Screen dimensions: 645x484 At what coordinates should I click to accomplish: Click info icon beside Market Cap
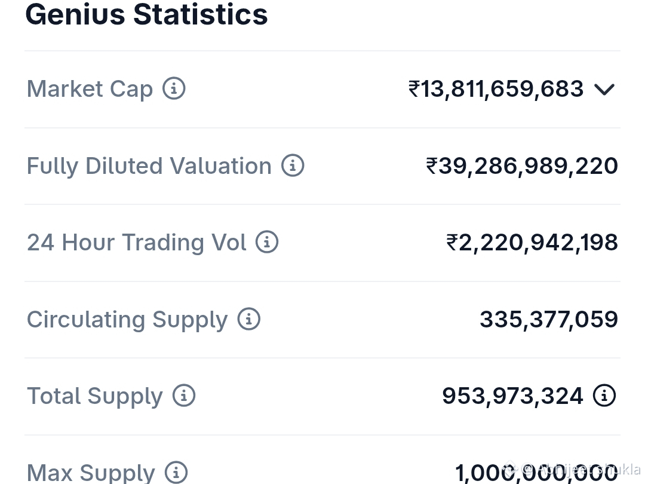click(x=174, y=88)
